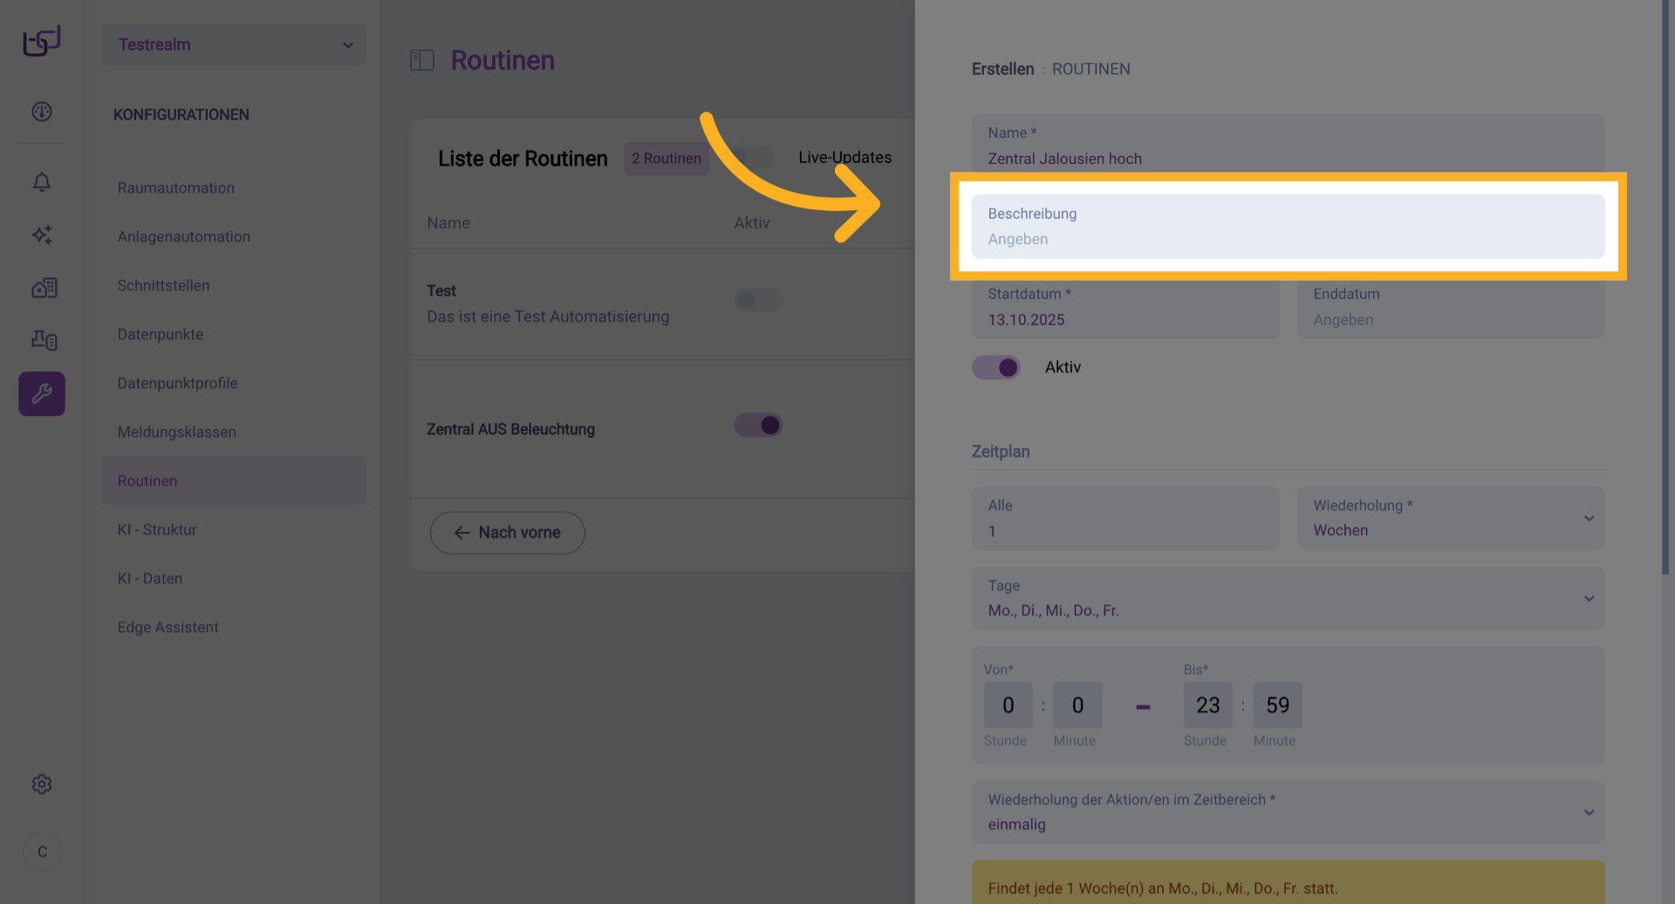Open Datenpunkte menu item
Image resolution: width=1675 pixels, height=904 pixels.
coord(161,334)
